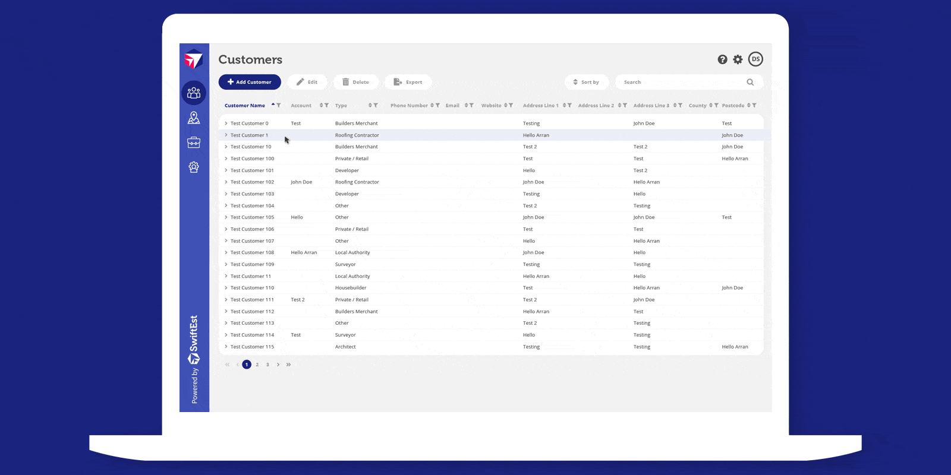Open the settings gear icon at top right

(x=738, y=59)
